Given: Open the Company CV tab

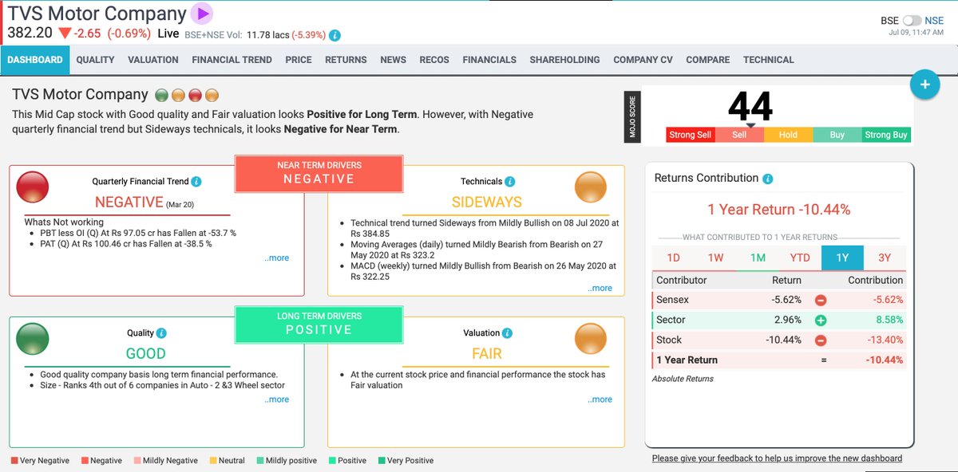Looking at the screenshot, I should pos(643,60).
